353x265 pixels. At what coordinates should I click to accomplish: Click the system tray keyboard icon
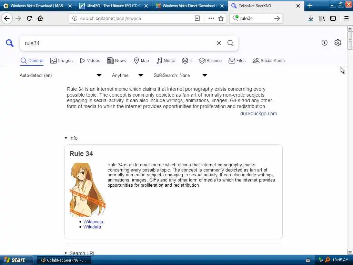pyautogui.click(x=308, y=260)
